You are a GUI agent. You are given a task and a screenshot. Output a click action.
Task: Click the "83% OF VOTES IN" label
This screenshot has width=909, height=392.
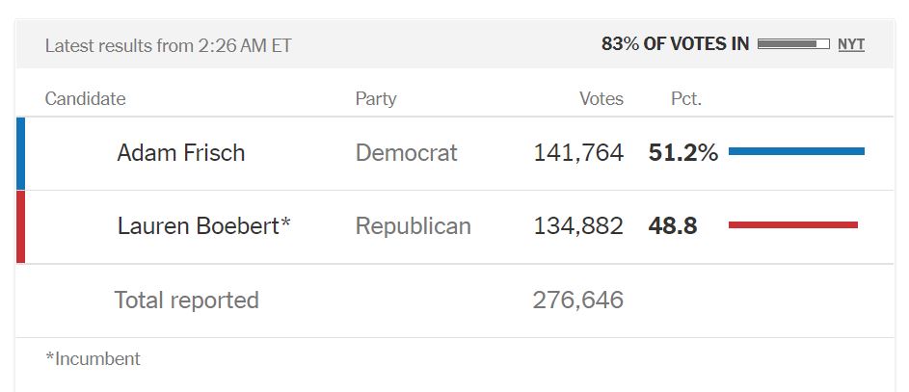click(675, 44)
